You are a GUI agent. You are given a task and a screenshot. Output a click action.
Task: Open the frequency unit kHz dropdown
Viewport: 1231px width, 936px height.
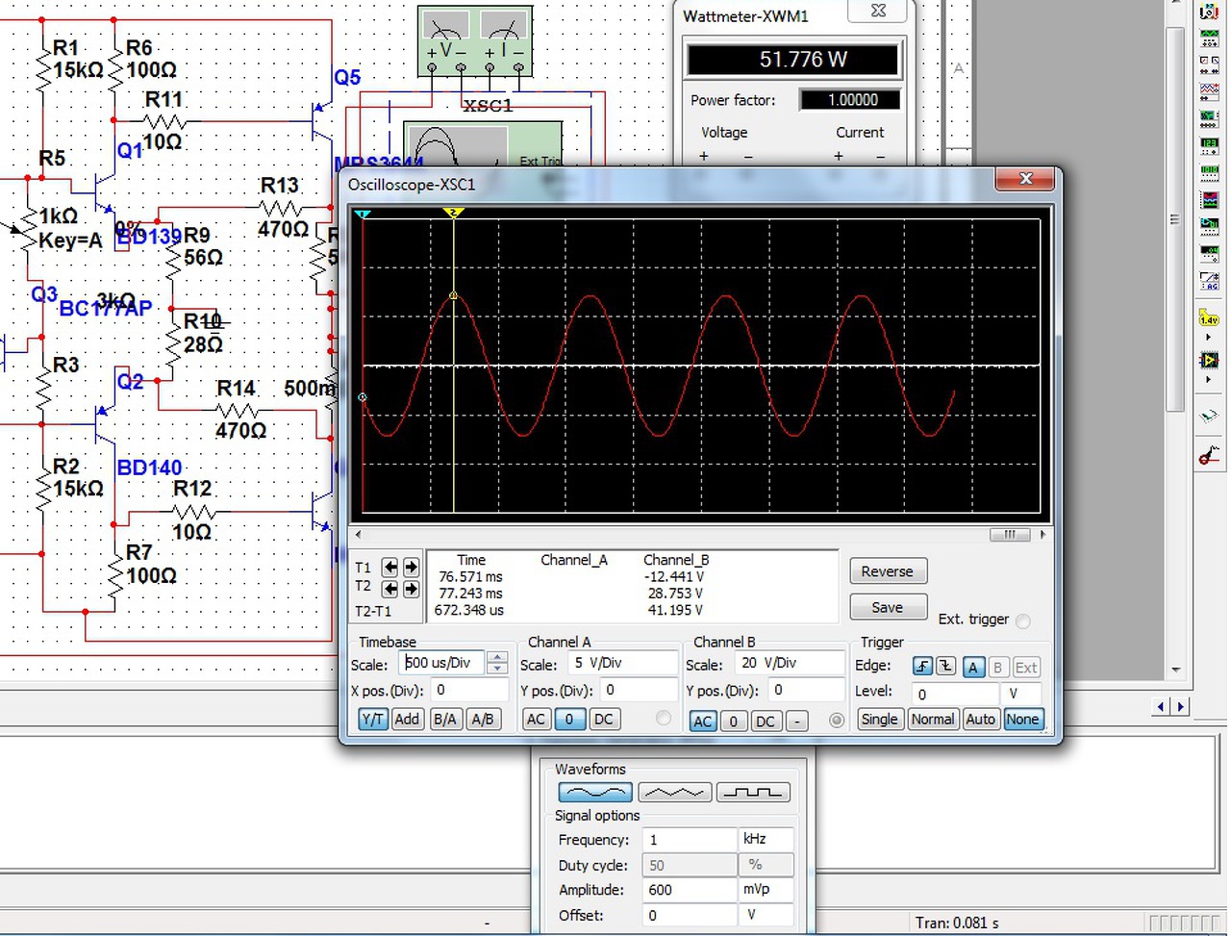point(766,840)
